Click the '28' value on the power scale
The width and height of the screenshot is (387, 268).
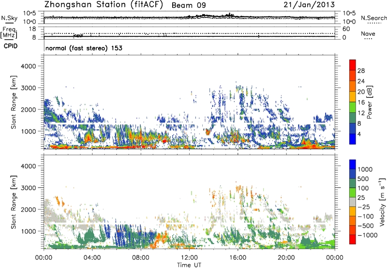[x=361, y=71]
